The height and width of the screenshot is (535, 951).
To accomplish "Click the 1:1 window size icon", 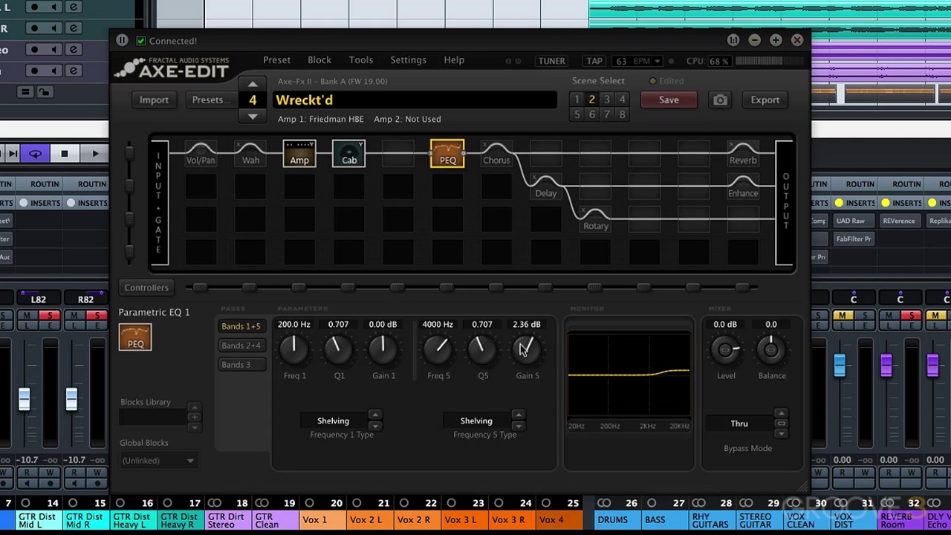I will pyautogui.click(x=733, y=40).
